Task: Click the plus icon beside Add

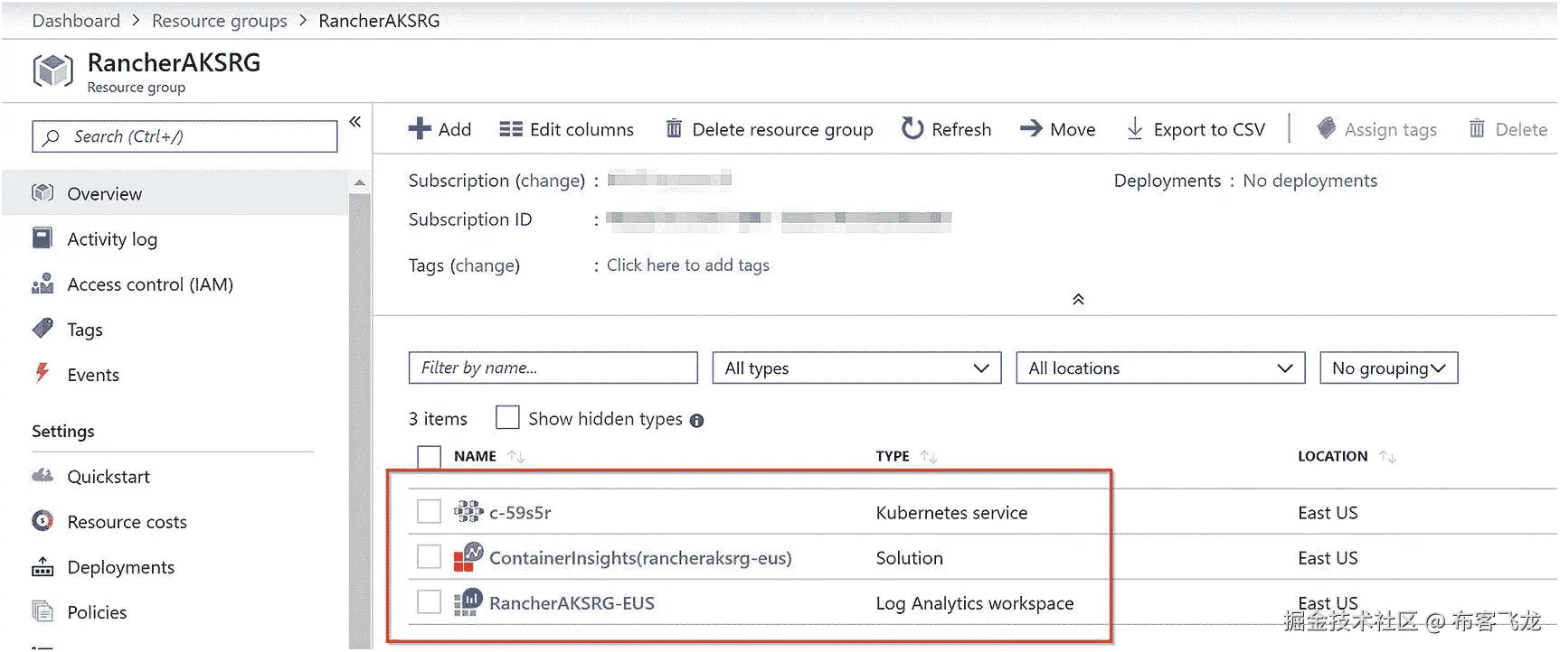Action: tap(420, 129)
